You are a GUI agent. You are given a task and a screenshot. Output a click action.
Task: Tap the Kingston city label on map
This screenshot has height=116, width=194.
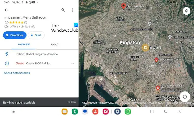click(x=130, y=42)
